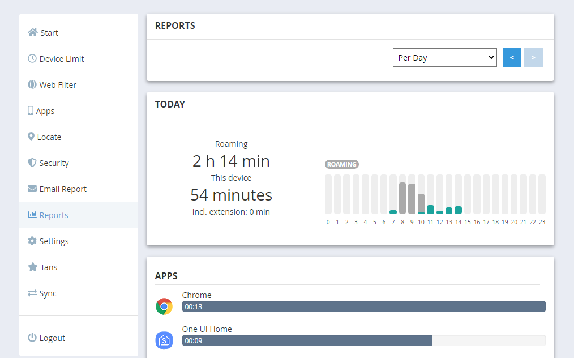Click the One UI Home app icon
This screenshot has width=574, height=358.
[x=164, y=340]
